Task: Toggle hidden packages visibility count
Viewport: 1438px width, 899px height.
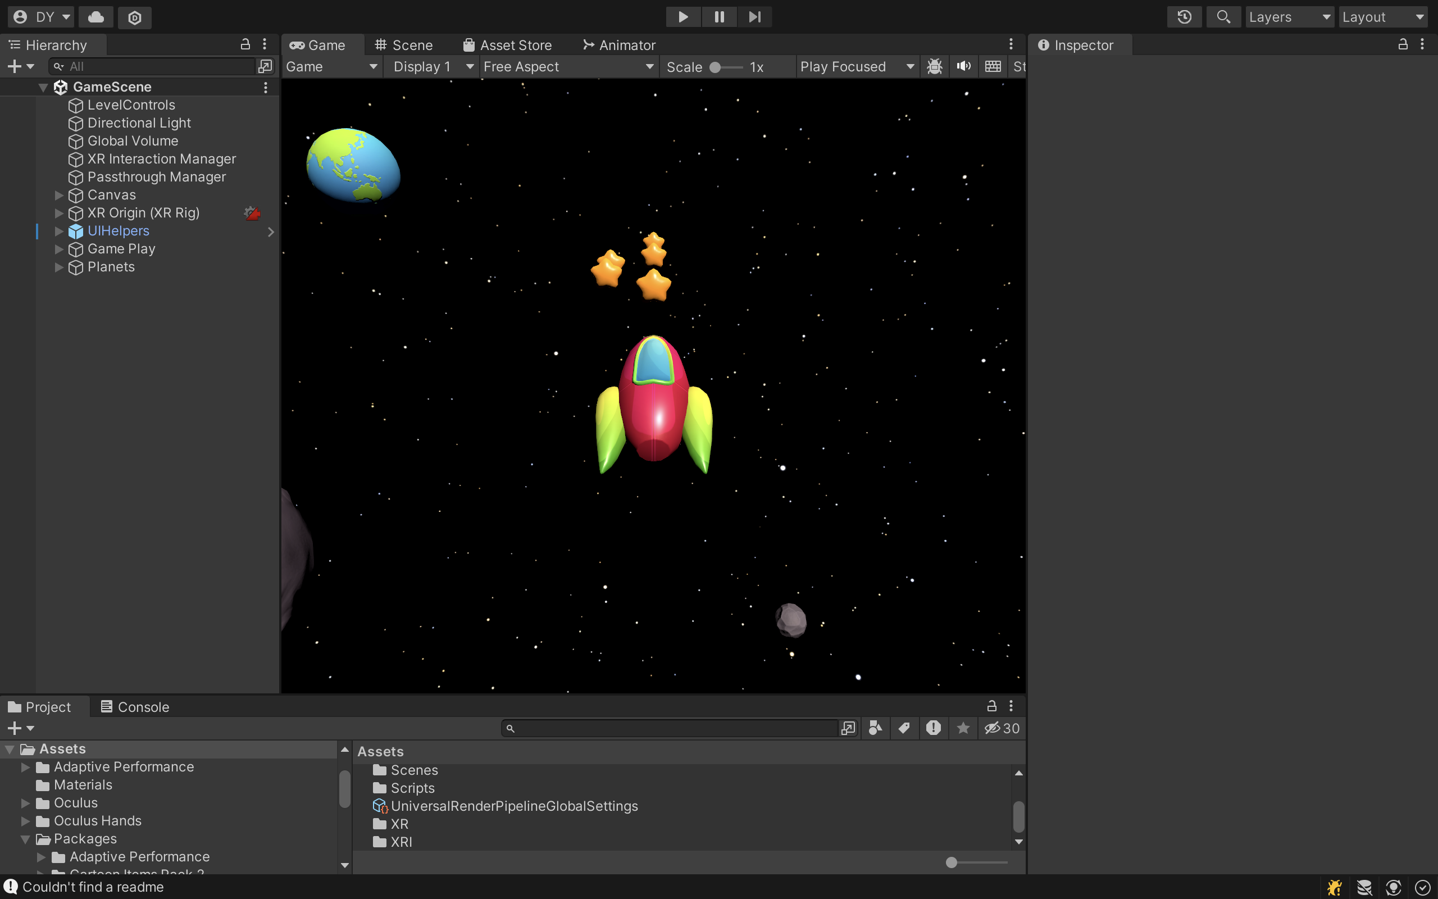Action: click(x=1002, y=728)
